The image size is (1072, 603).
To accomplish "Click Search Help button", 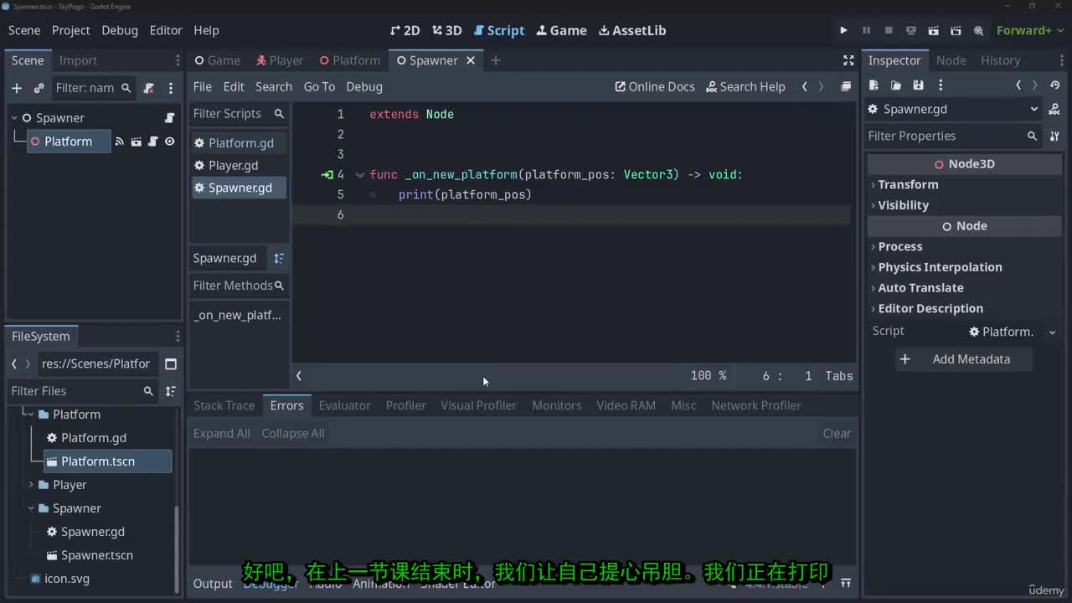I will coord(745,86).
